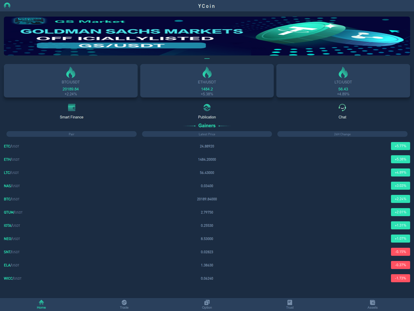The image size is (414, 311).
Task: Go to the Home tab
Action: click(x=41, y=305)
